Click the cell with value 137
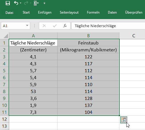 click(88, 105)
